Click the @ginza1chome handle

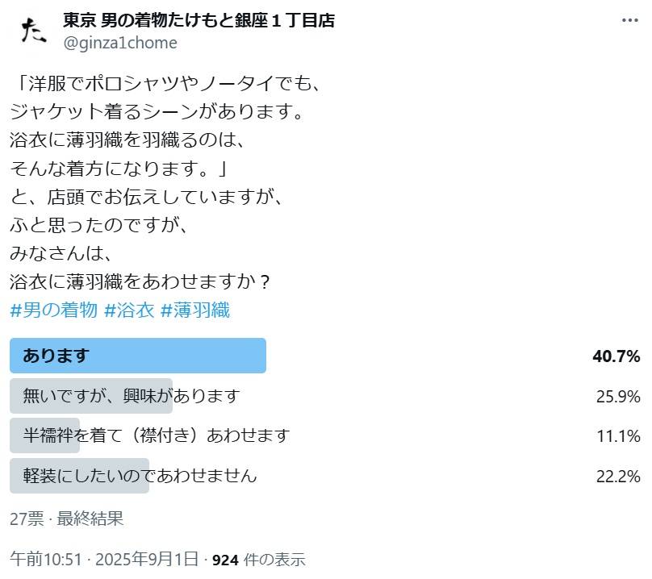click(x=120, y=43)
